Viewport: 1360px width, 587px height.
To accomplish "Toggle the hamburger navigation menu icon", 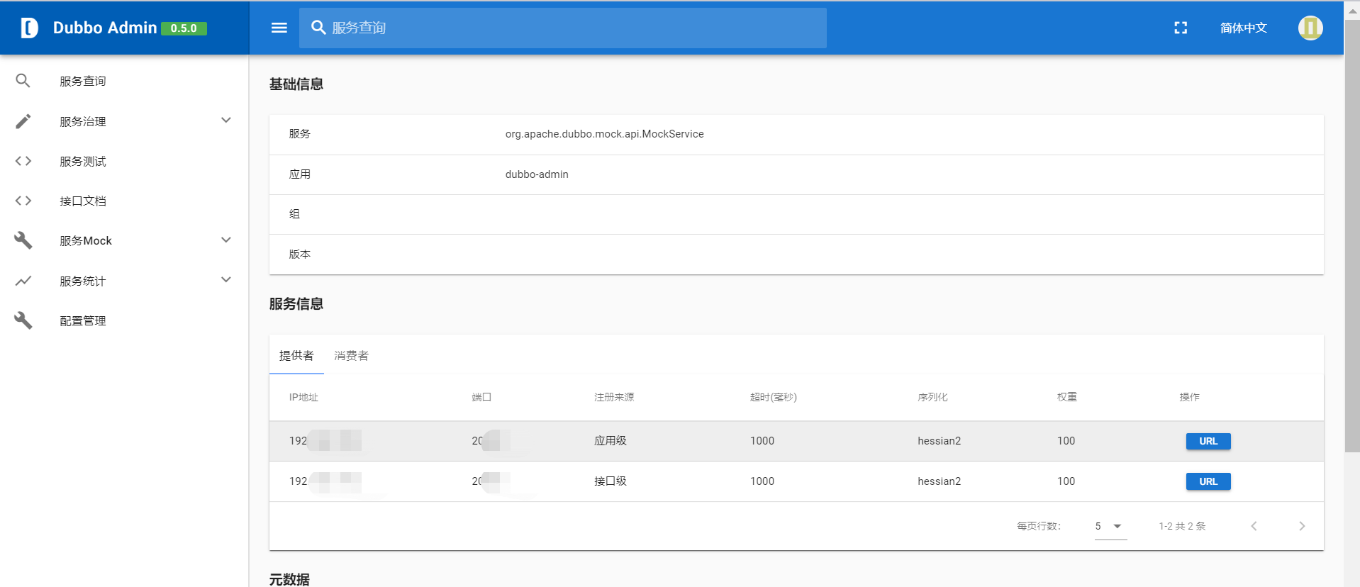I will click(x=279, y=28).
